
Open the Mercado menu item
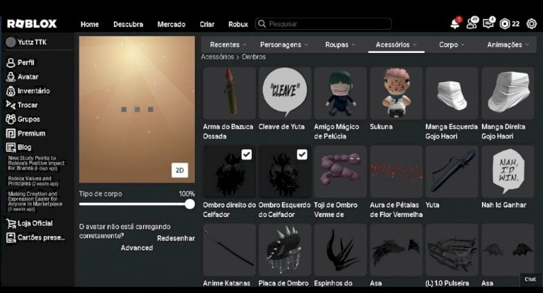pyautogui.click(x=171, y=24)
